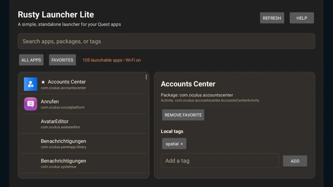
Task: Click the Accounts Center app icon
Action: pyautogui.click(x=31, y=84)
